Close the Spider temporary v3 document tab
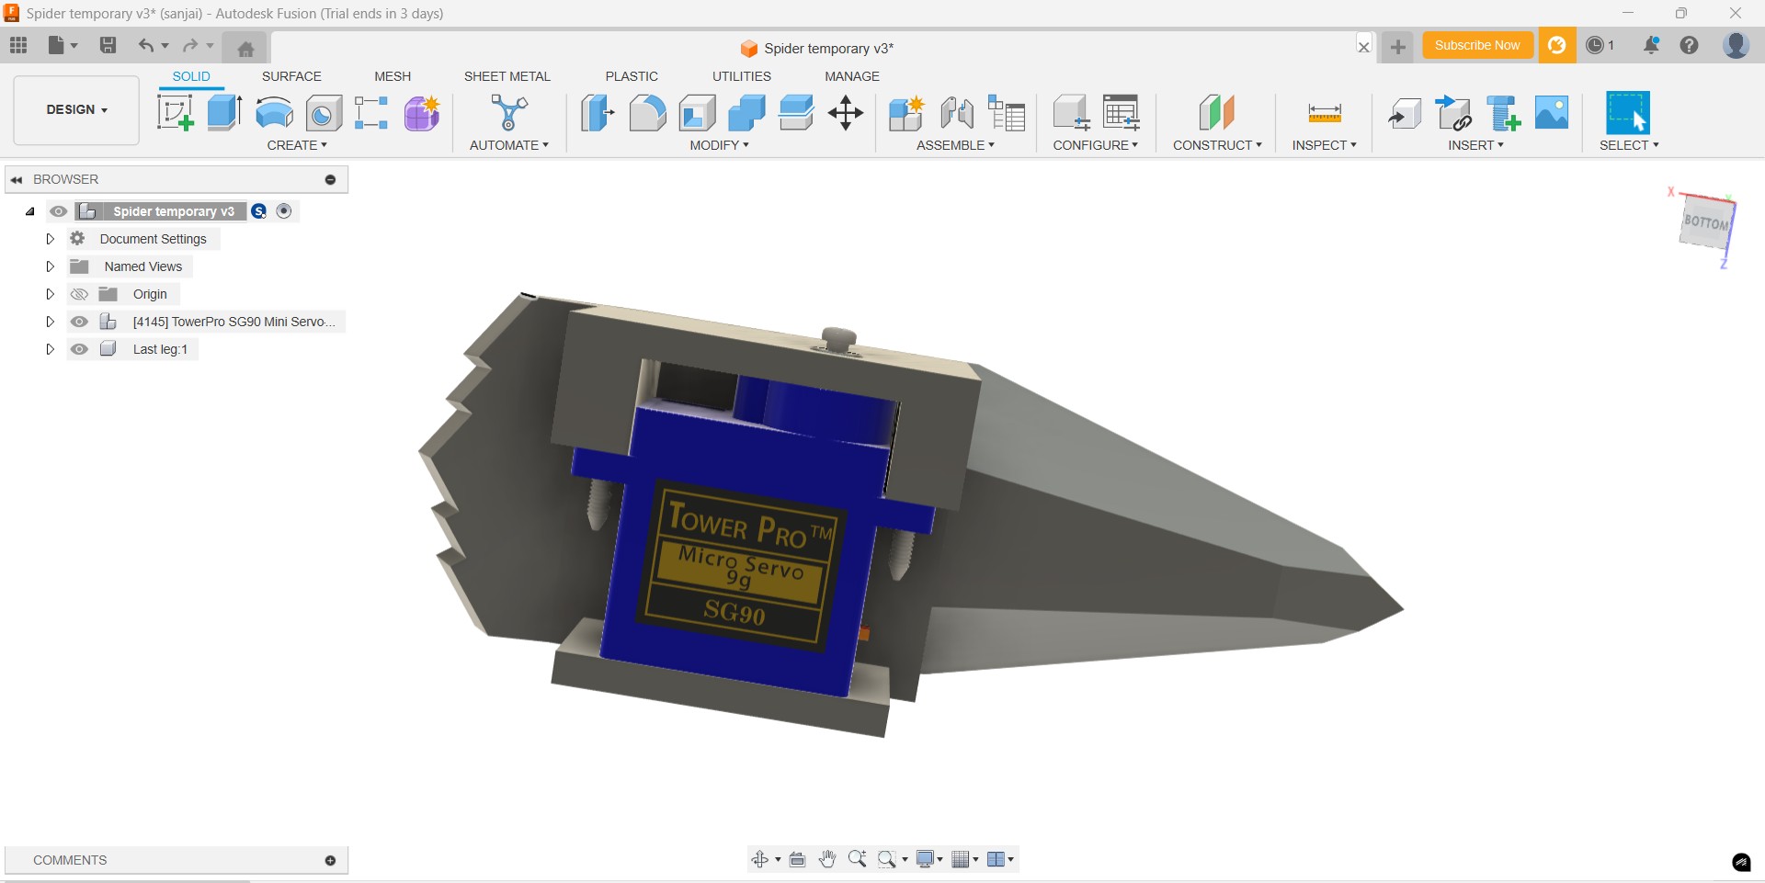This screenshot has height=883, width=1765. [x=1364, y=47]
